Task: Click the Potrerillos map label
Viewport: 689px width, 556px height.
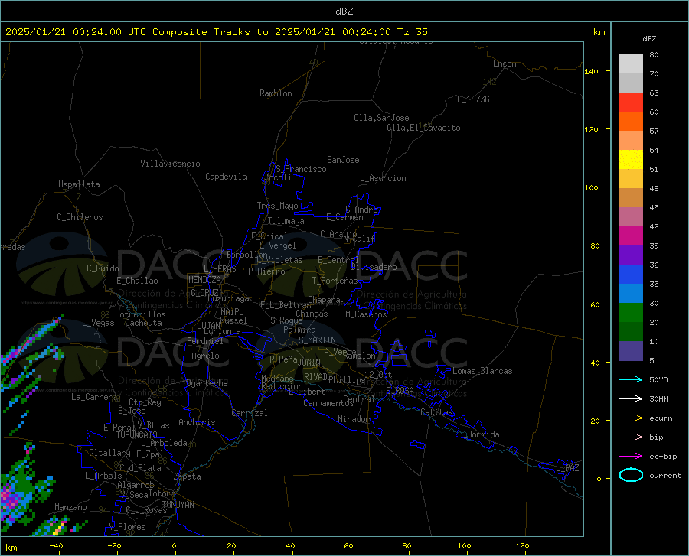Action: [x=140, y=314]
